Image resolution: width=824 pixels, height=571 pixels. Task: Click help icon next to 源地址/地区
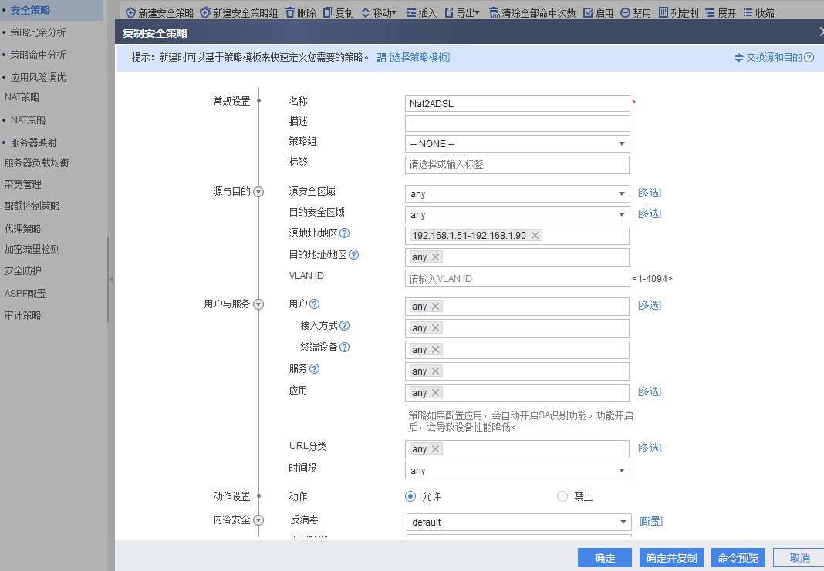[345, 233]
